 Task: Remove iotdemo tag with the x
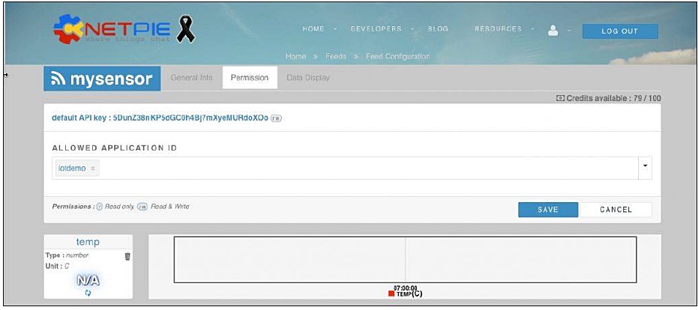click(92, 168)
